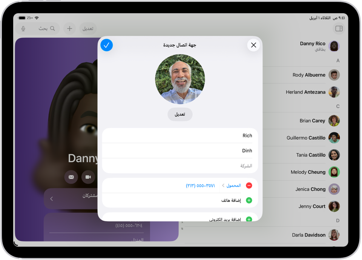The width and height of the screenshot is (362, 260).
Task: Tap the microphone icon in search bar
Action: [23, 28]
